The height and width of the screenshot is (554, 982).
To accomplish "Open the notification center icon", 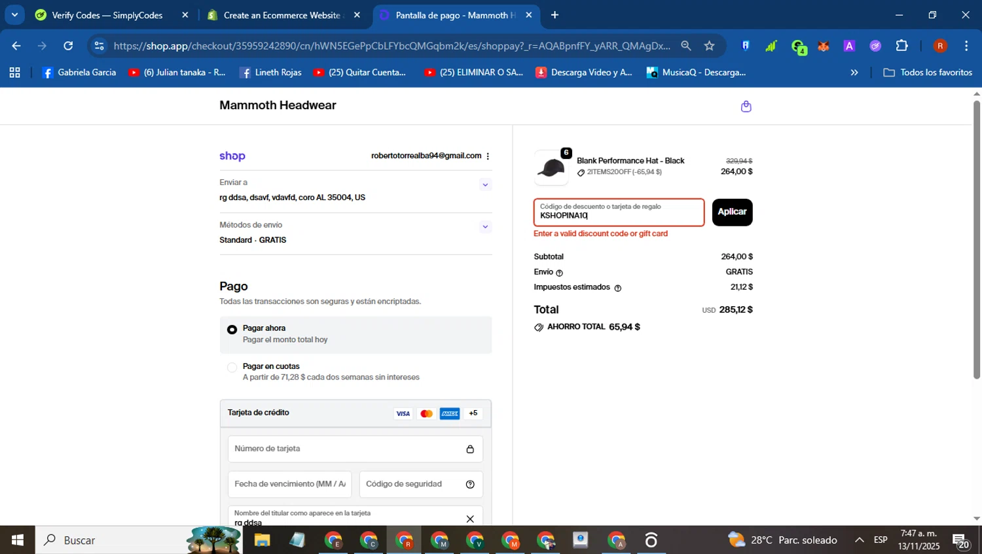I will (x=961, y=541).
